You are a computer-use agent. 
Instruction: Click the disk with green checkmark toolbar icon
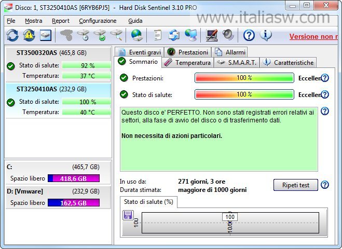click(x=100, y=35)
